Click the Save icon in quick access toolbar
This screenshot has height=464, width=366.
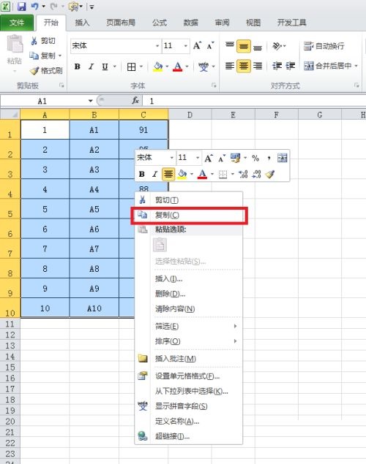(x=22, y=7)
